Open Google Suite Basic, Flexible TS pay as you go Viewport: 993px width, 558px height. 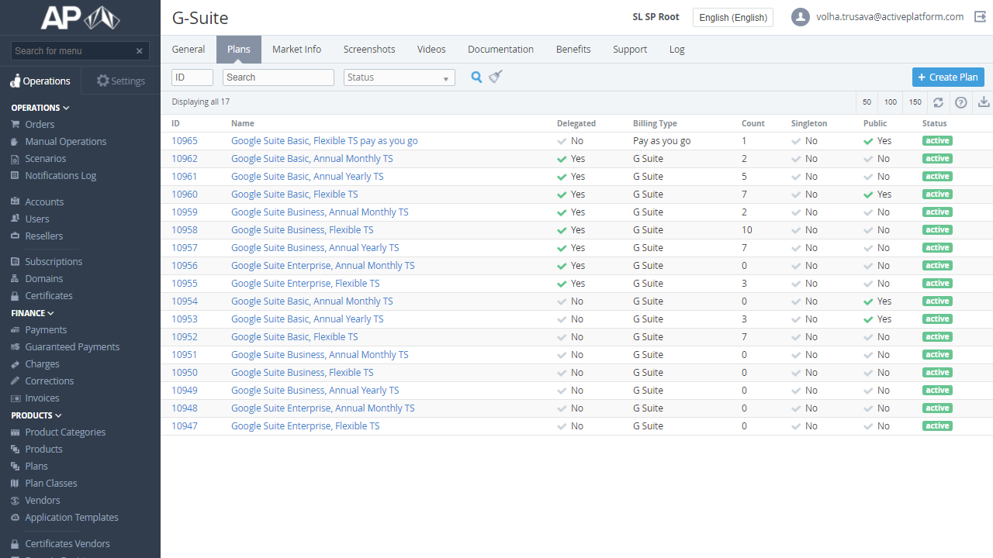click(324, 141)
